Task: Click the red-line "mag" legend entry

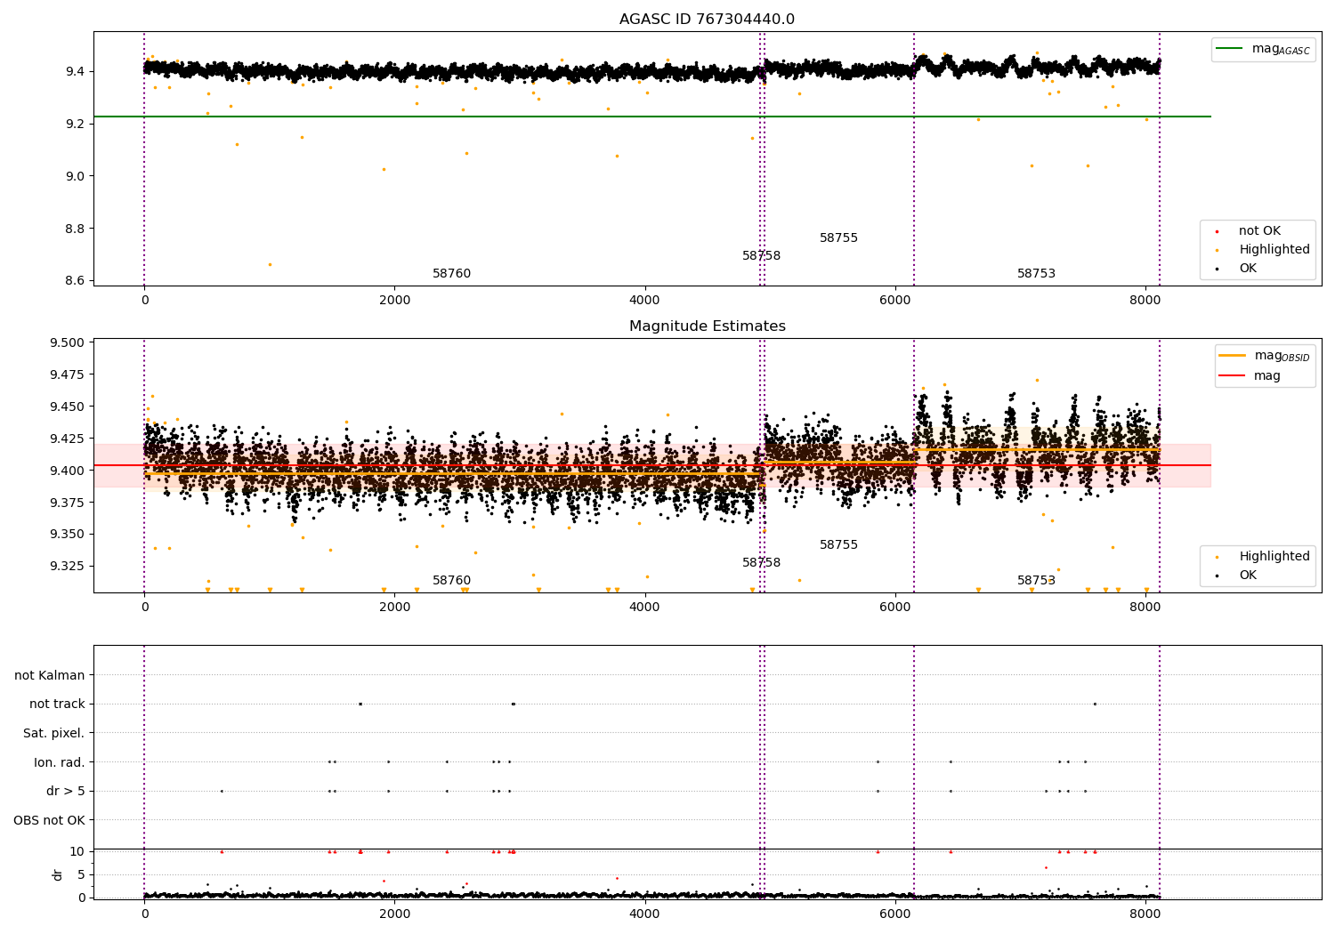Action: (x=1250, y=375)
